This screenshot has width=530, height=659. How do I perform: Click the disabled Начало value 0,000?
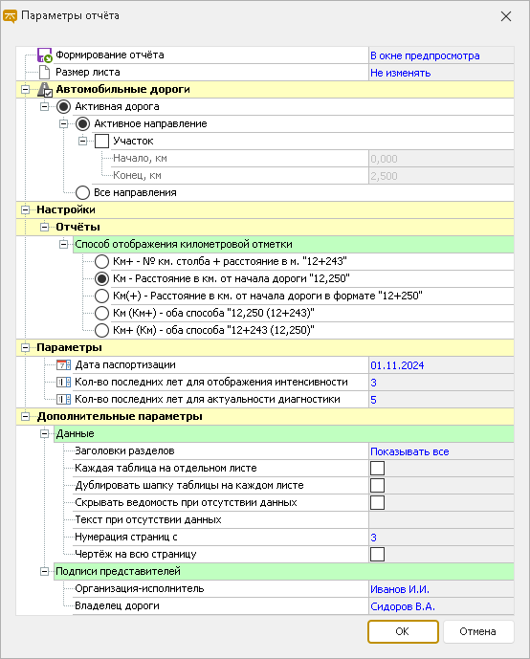[x=441, y=159]
